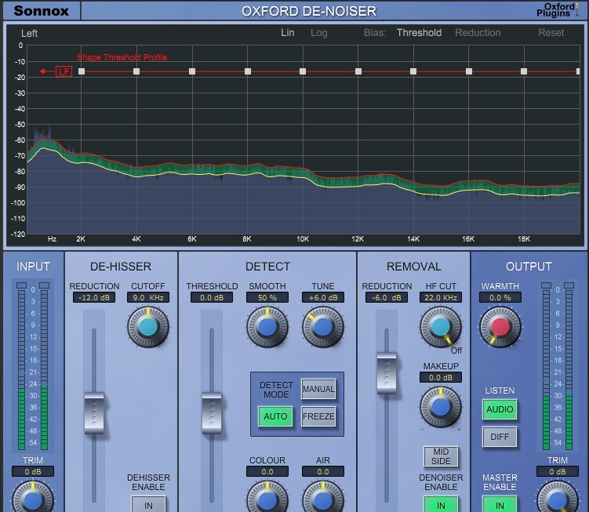The height and width of the screenshot is (512, 589).
Task: Click the output right meter clip indicator
Action: 569,285
